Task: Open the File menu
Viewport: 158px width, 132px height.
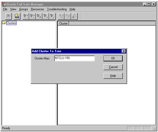Action: point(5,9)
